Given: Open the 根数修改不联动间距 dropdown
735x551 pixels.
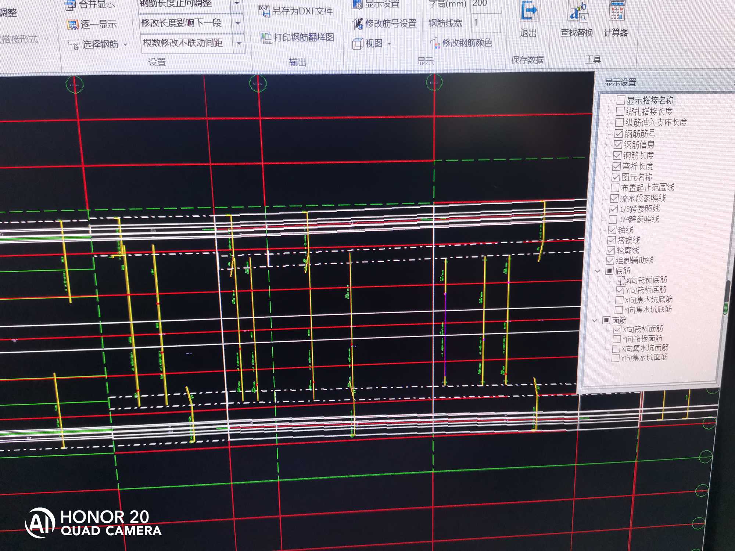Looking at the screenshot, I should coord(239,43).
